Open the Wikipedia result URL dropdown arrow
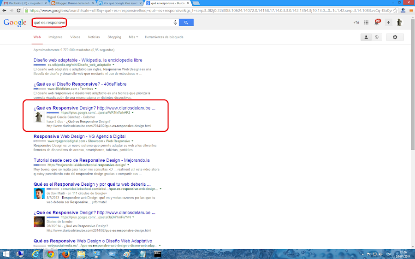The width and height of the screenshot is (415, 259). (113, 65)
